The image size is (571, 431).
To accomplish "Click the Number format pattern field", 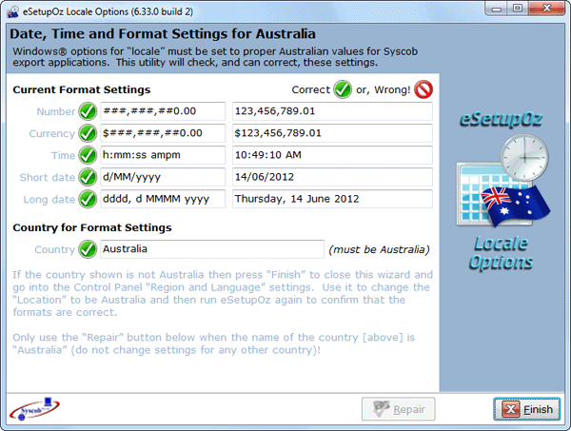I will [162, 111].
